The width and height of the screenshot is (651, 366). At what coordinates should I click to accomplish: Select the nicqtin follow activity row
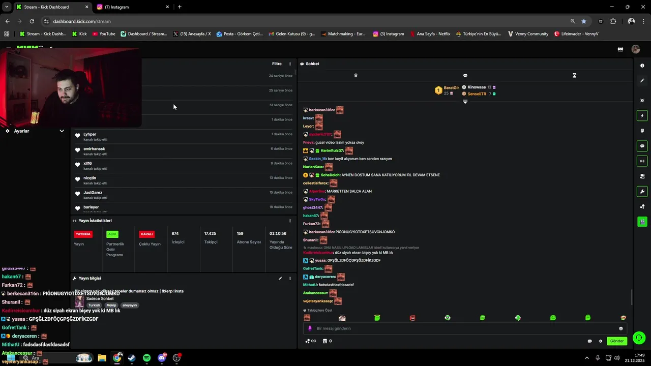coord(184,180)
